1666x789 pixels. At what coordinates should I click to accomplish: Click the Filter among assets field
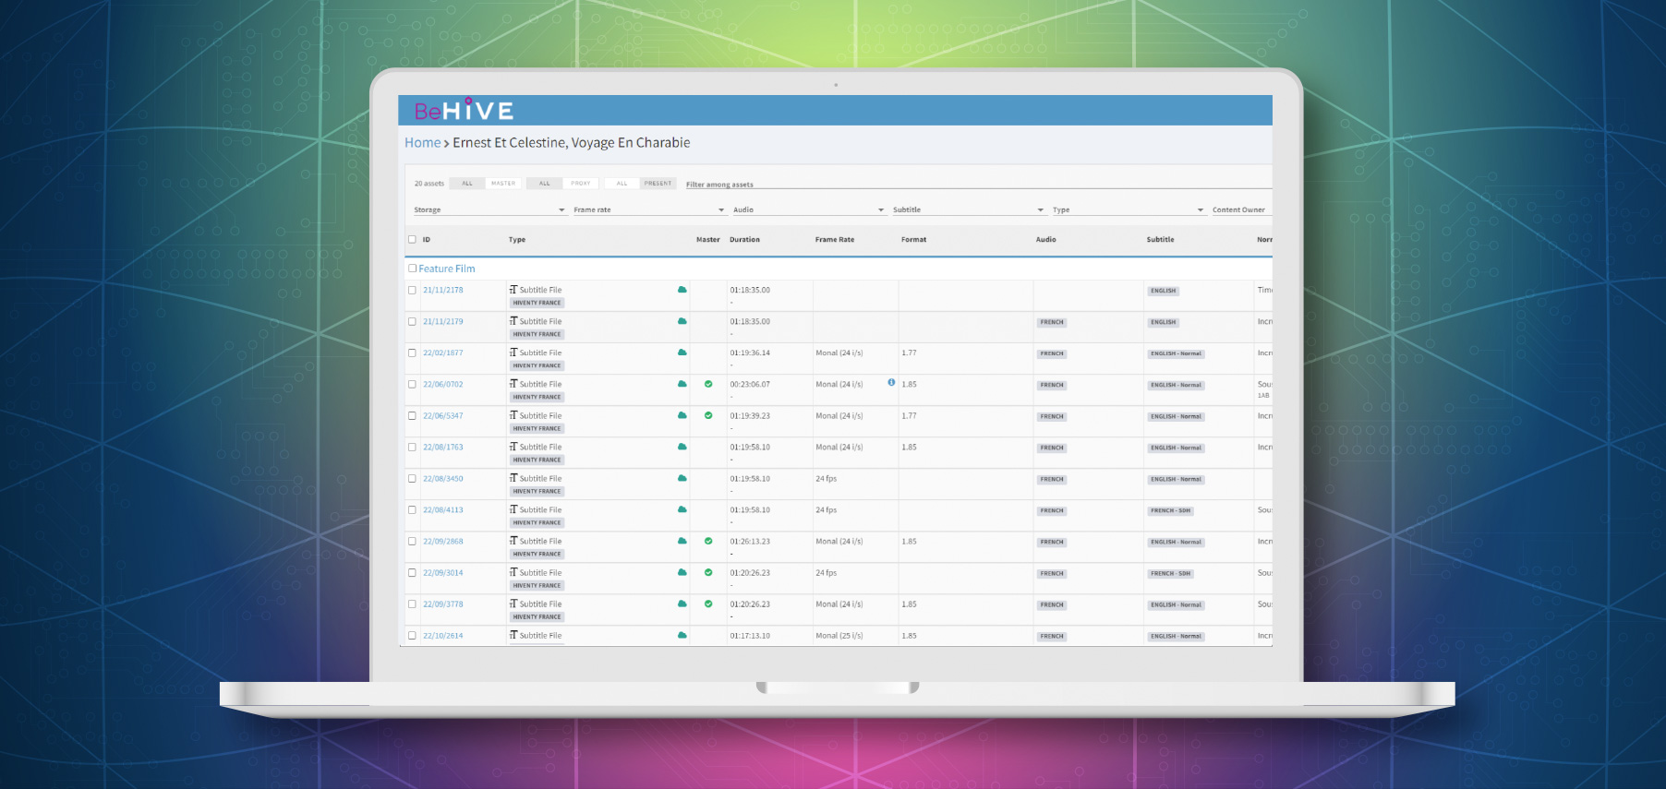[x=978, y=184]
